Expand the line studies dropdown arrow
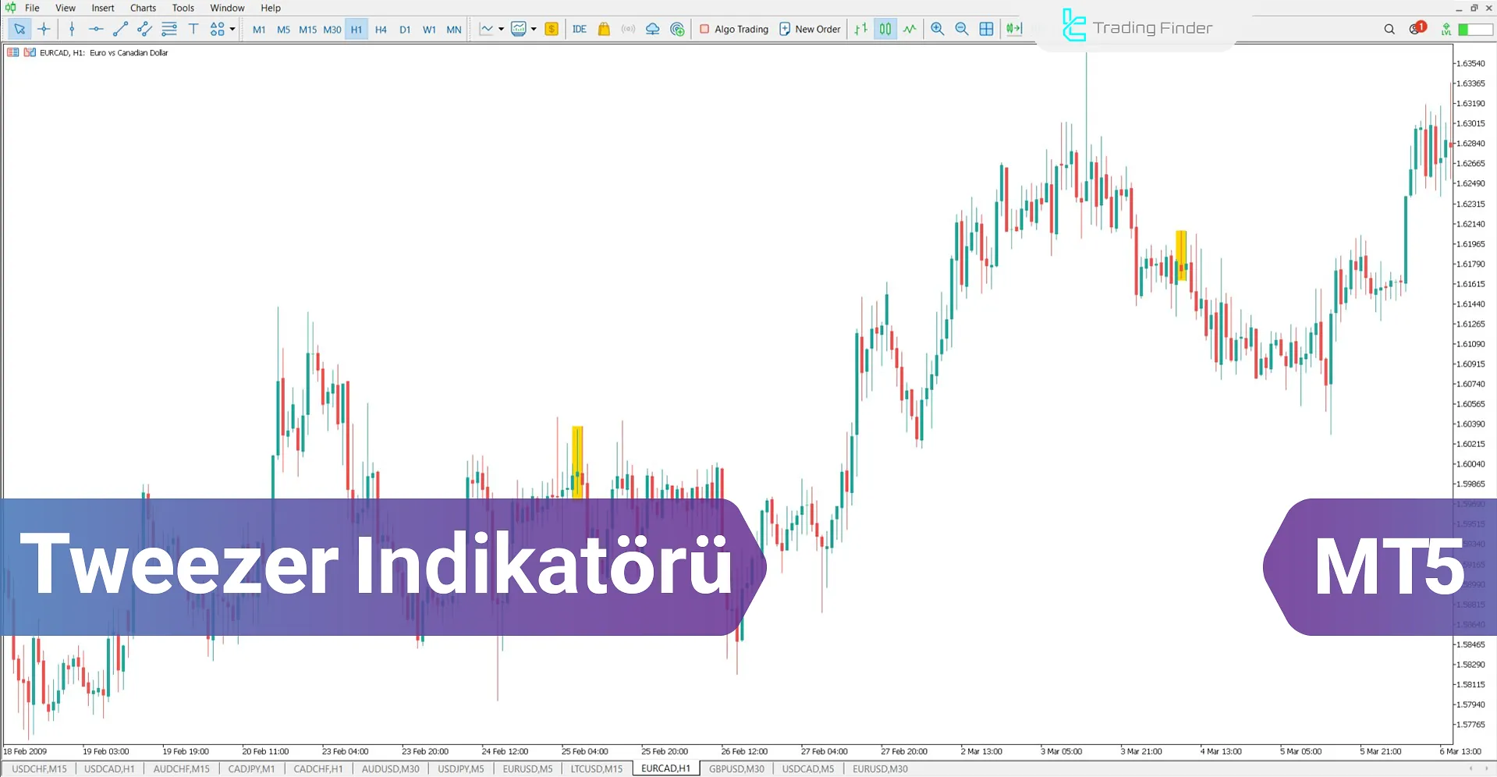 231,29
